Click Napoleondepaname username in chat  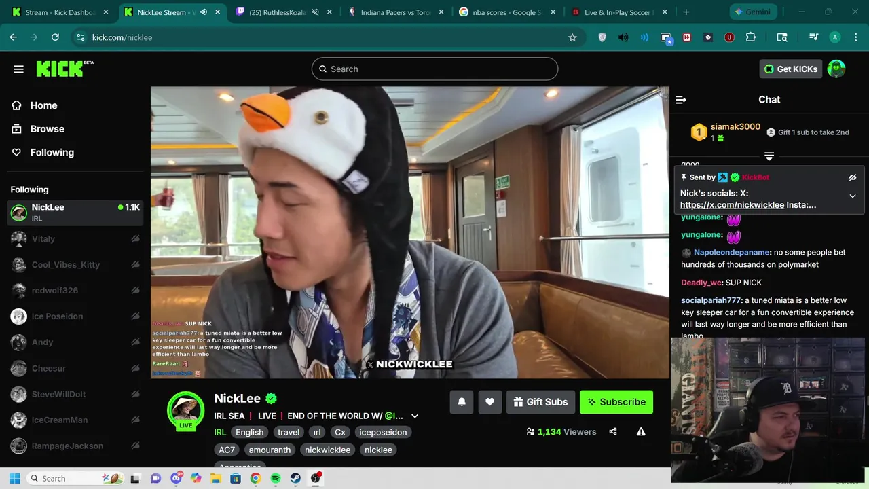coord(731,253)
